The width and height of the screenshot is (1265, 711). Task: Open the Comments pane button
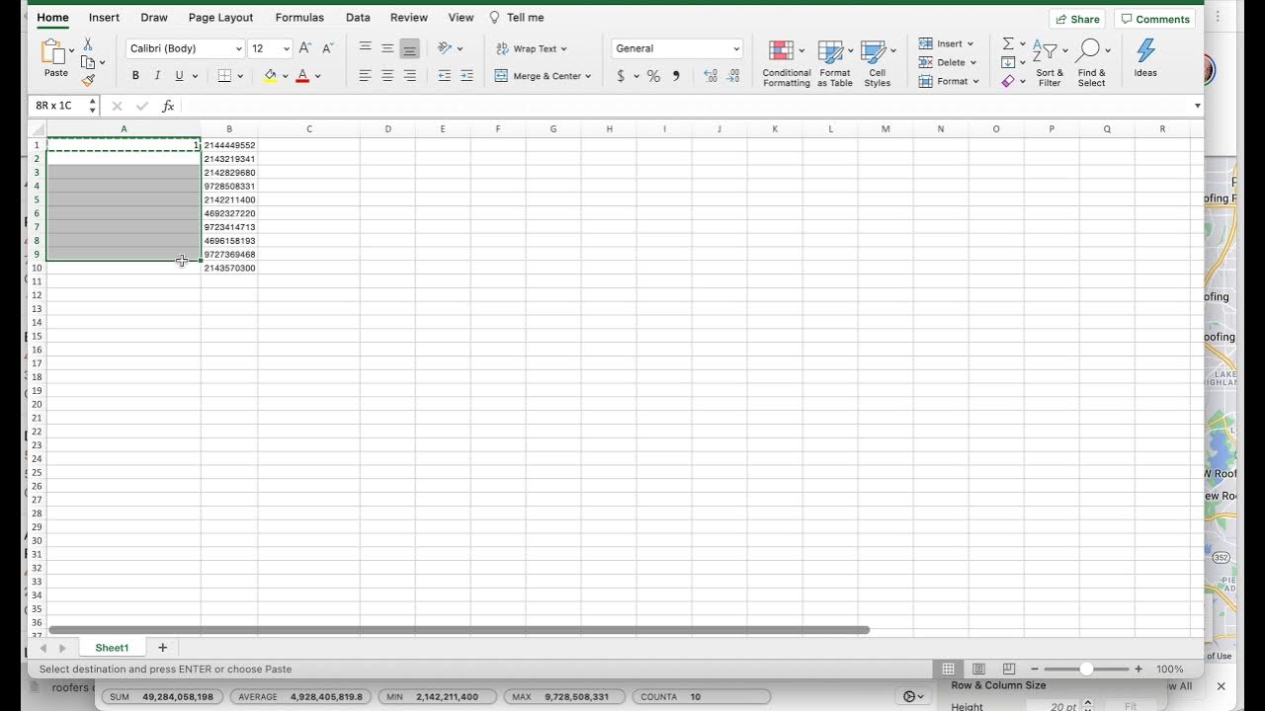[x=1154, y=19]
